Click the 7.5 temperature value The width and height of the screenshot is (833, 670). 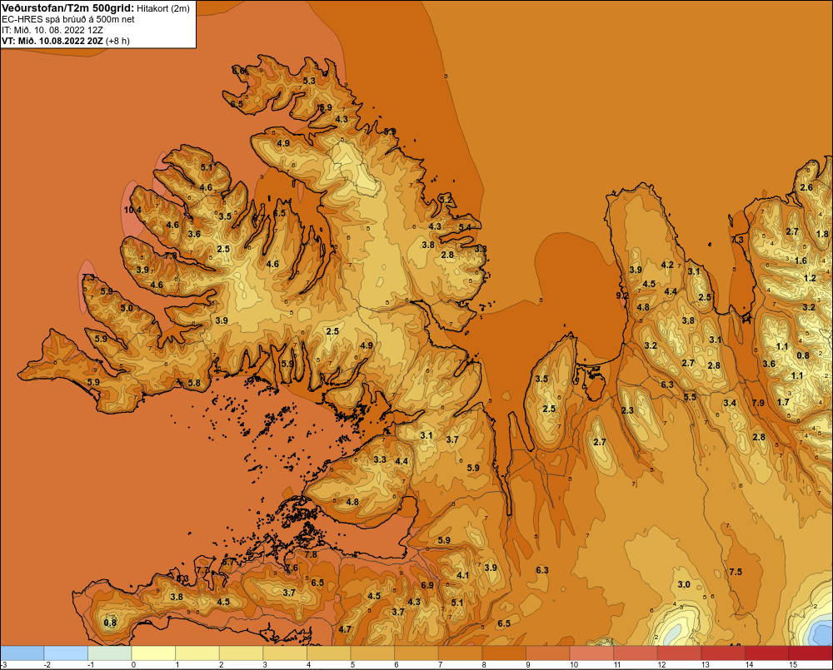pyautogui.click(x=736, y=572)
